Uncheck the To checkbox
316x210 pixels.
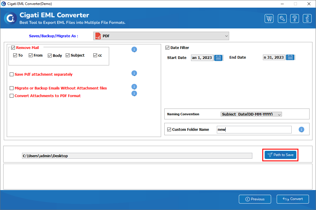[15, 55]
